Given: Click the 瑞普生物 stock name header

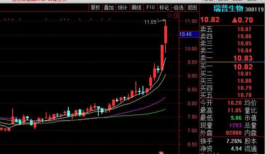Looking at the screenshot, I should (x=228, y=9).
